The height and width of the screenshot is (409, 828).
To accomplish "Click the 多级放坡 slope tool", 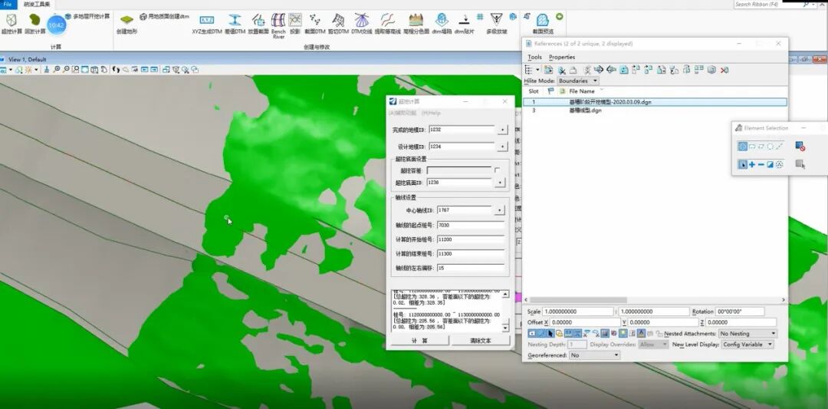I will coord(497,22).
